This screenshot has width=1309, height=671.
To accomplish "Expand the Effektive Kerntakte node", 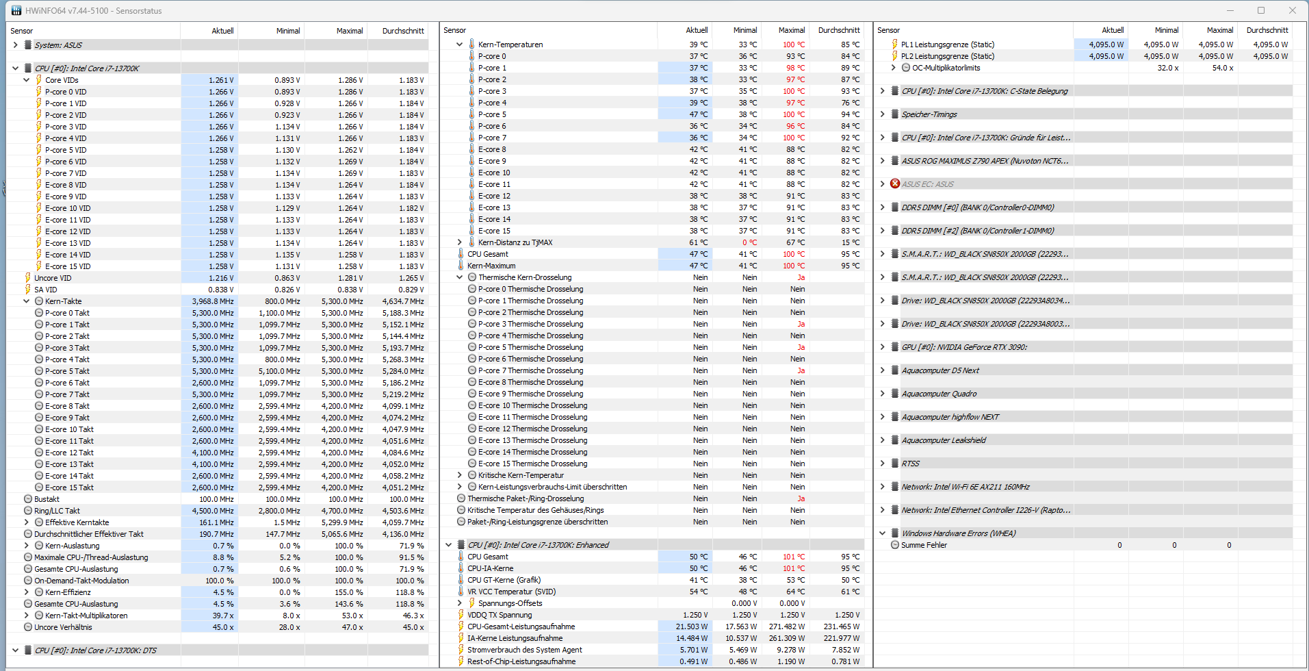I will pos(26,522).
